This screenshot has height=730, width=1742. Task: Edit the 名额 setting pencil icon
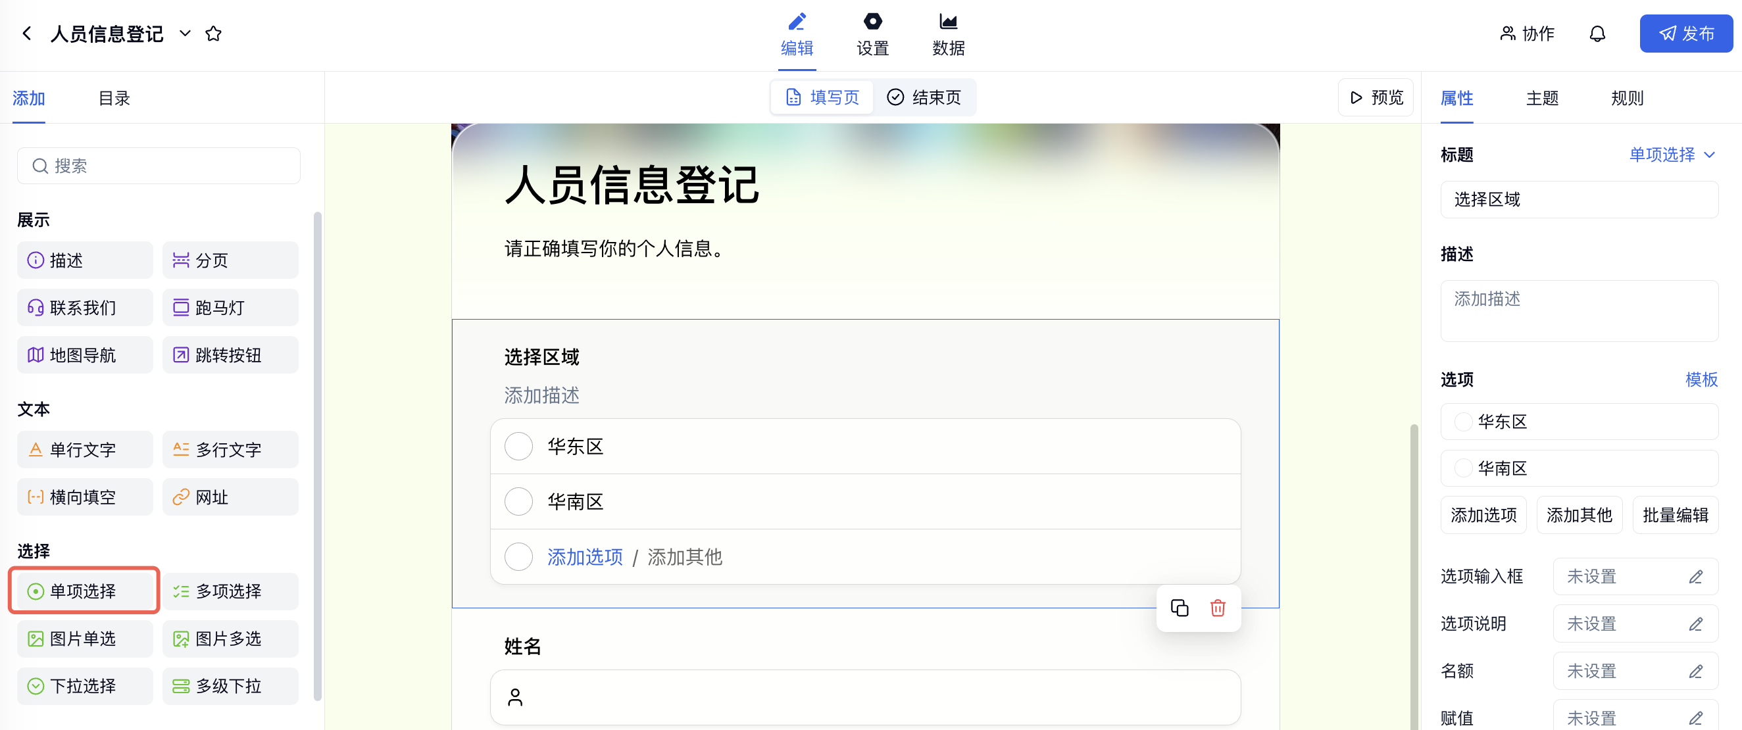coord(1695,671)
